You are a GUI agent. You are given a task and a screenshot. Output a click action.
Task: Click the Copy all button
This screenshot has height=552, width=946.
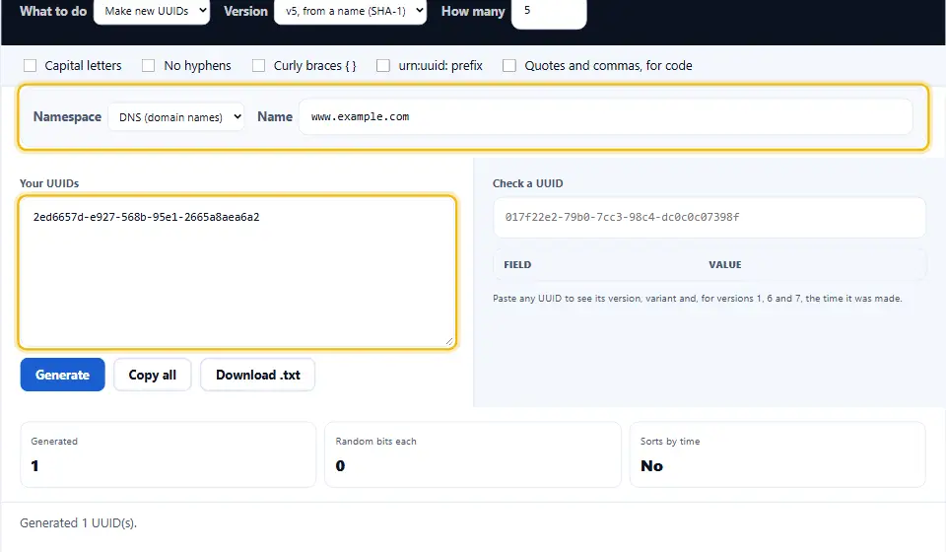(153, 375)
